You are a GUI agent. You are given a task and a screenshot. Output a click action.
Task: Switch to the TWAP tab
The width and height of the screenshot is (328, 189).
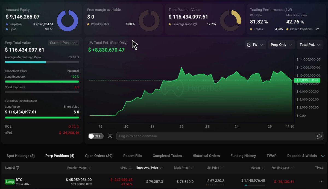coord(271,156)
